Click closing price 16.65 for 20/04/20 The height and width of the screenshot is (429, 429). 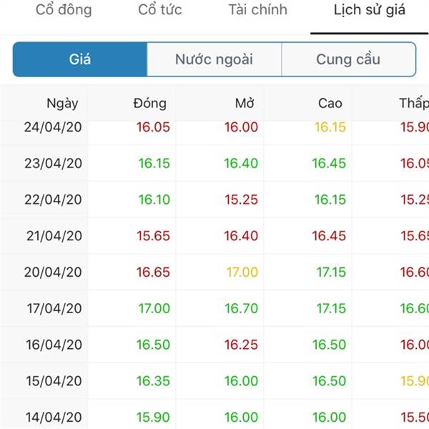coord(153,272)
